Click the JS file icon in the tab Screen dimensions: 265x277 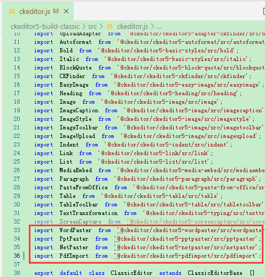[x=12, y=12]
